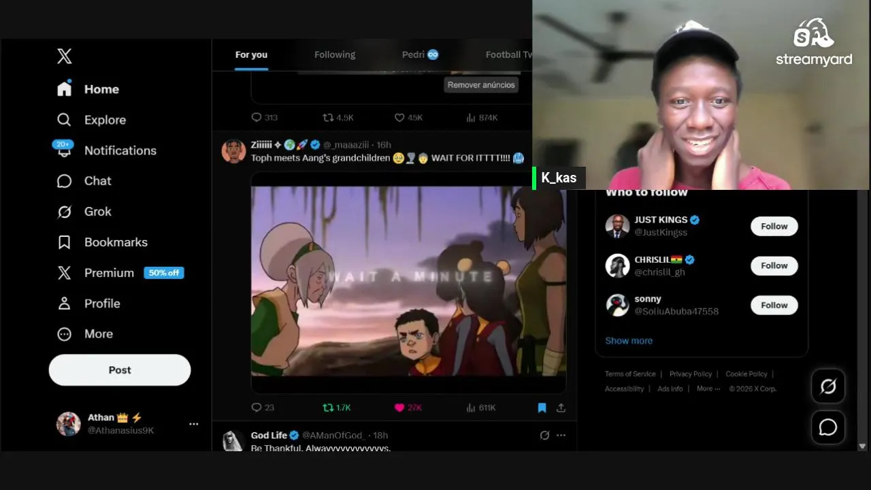This screenshot has height=490, width=871.
Task: Open floating Grok button at bottom right
Action: coord(828,387)
